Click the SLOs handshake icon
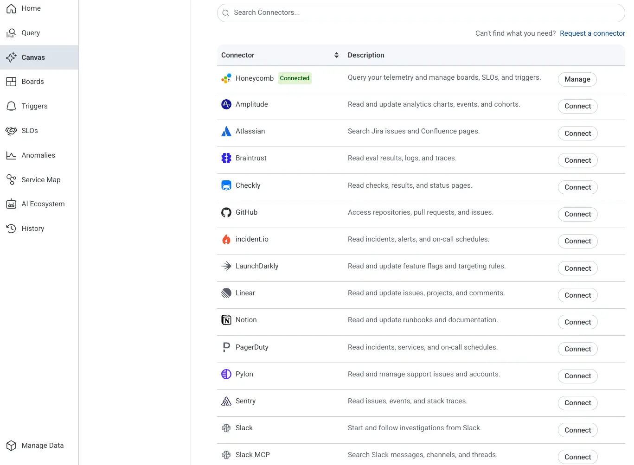 pos(11,131)
